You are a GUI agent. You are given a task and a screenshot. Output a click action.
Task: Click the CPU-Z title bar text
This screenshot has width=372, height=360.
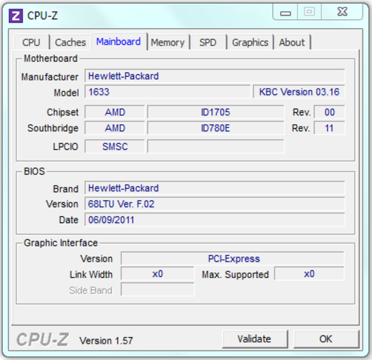[x=43, y=16]
